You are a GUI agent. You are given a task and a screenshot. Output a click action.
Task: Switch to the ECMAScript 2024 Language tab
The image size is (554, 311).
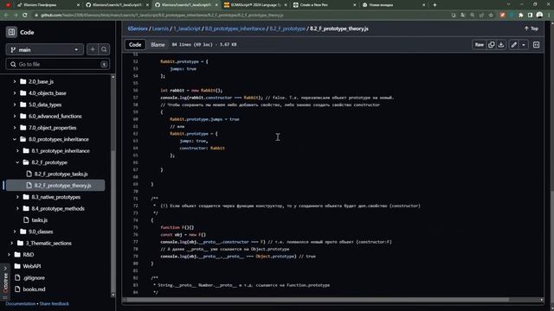[x=255, y=5]
